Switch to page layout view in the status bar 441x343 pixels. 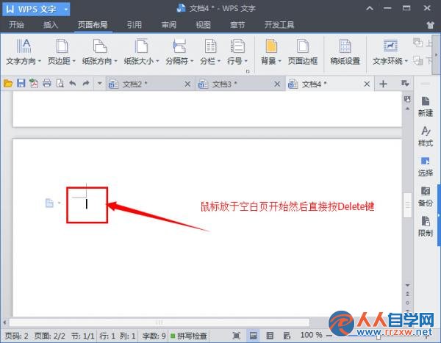253,336
